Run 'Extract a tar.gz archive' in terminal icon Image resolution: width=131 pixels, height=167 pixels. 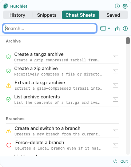coord(115,85)
